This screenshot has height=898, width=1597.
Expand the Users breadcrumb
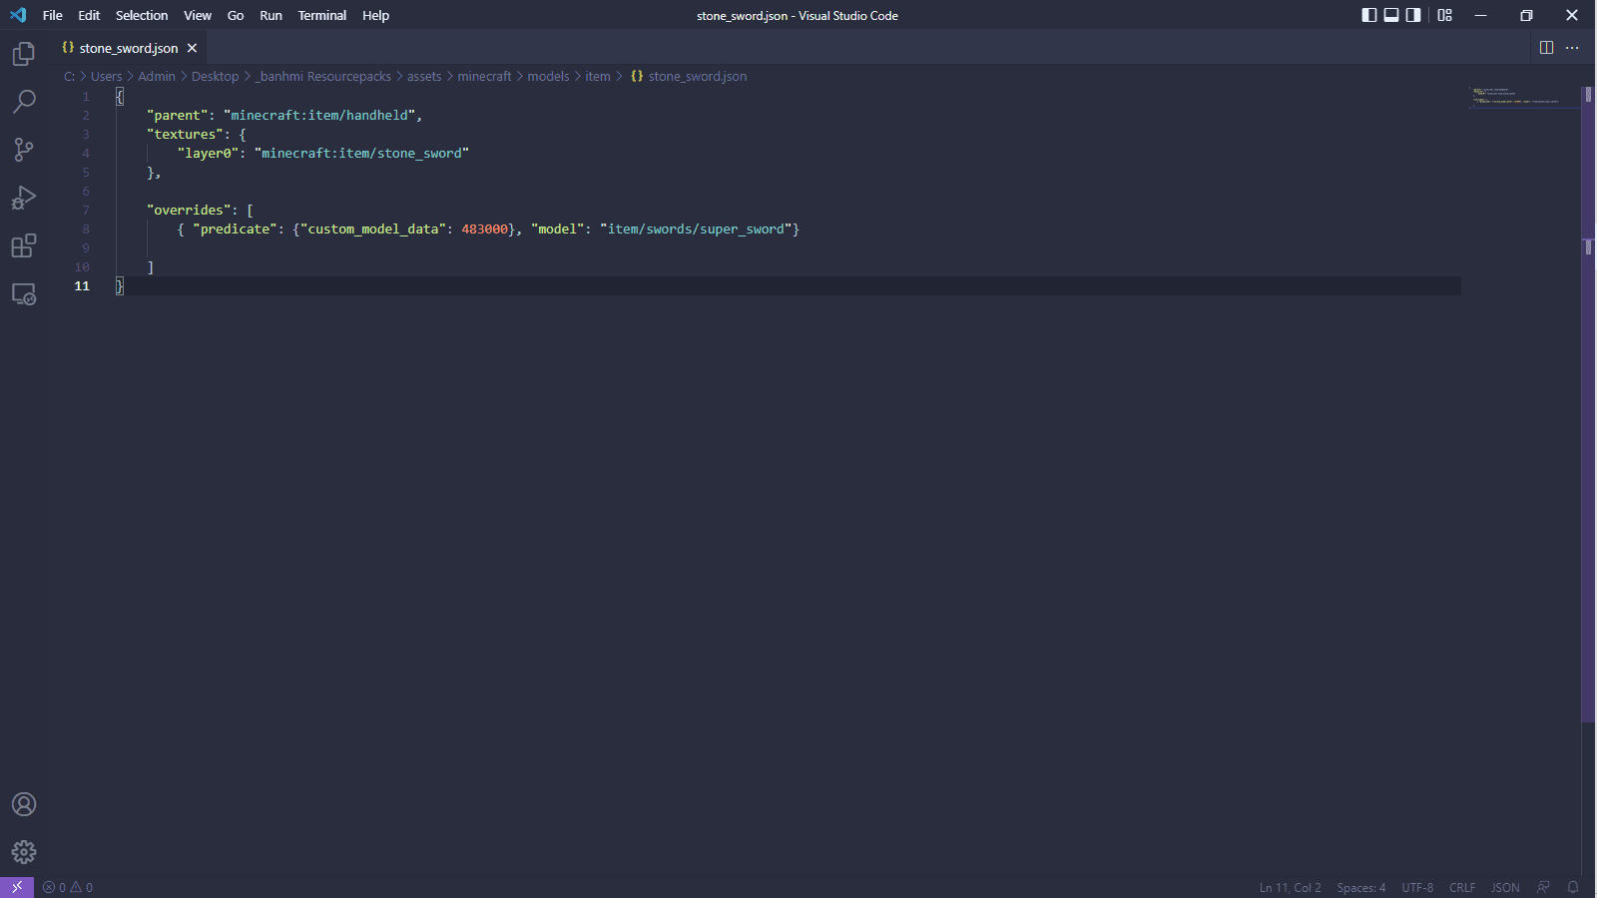click(x=106, y=76)
